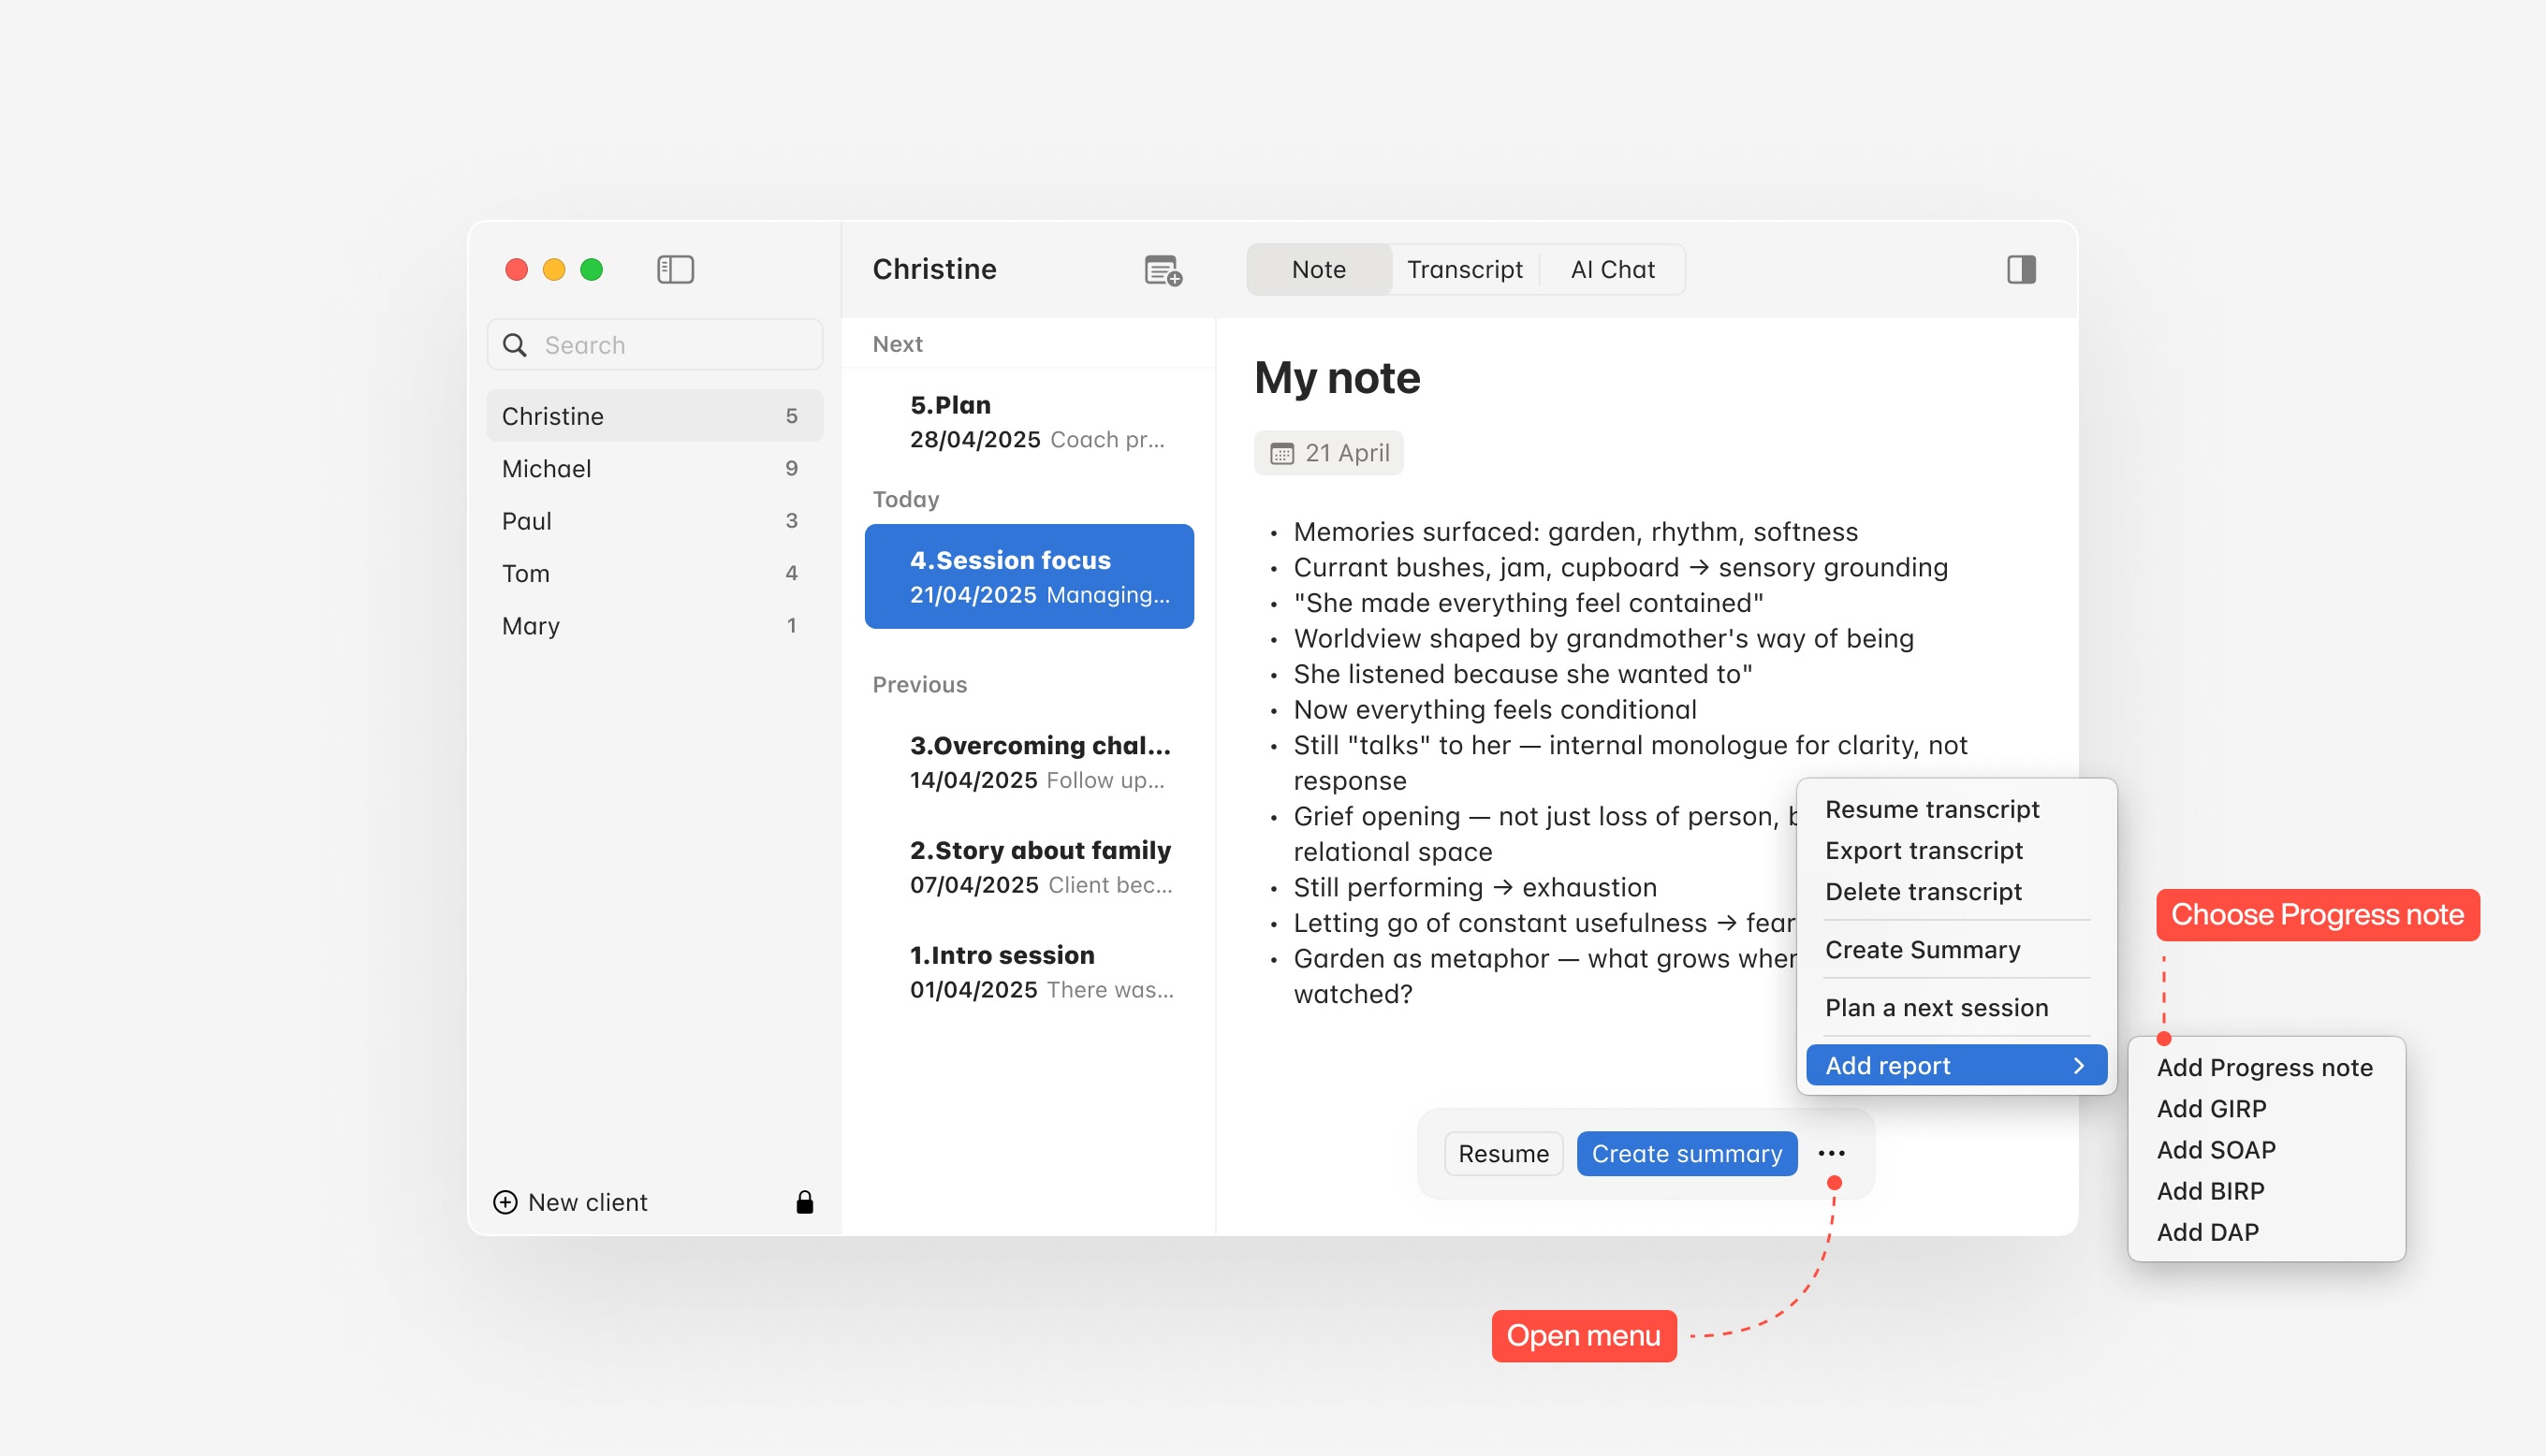
Task: Select client Michael in sidebar
Action: 547,468
